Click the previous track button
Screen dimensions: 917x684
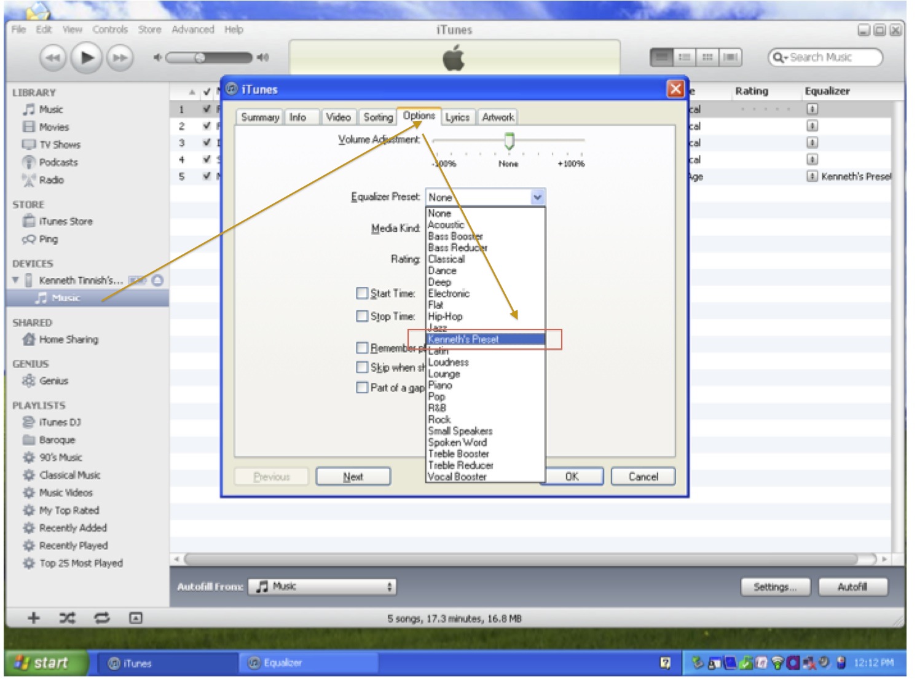click(x=53, y=58)
